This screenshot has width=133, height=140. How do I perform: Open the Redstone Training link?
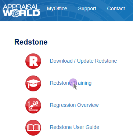(x=71, y=83)
